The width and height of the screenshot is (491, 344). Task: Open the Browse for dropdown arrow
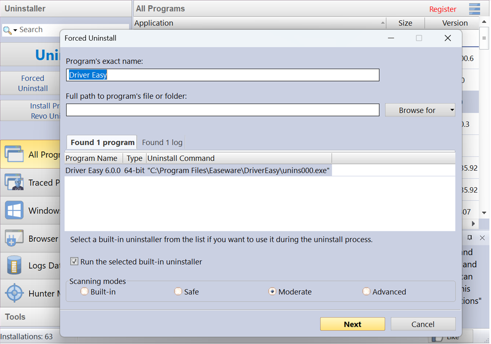click(x=452, y=110)
